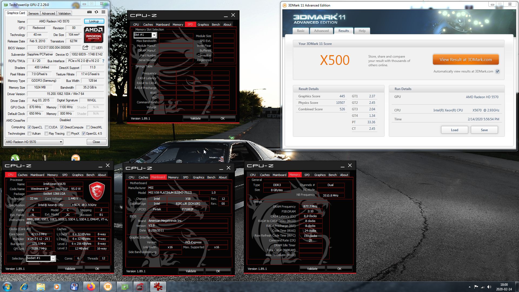
Task: Click the red 64 puzzle taskbar icon
Action: tap(158, 287)
